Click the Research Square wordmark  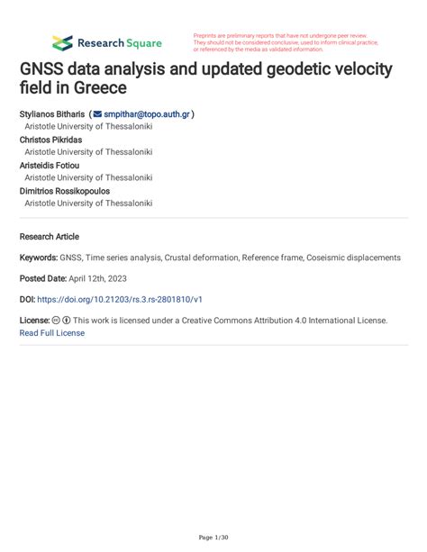[120, 43]
